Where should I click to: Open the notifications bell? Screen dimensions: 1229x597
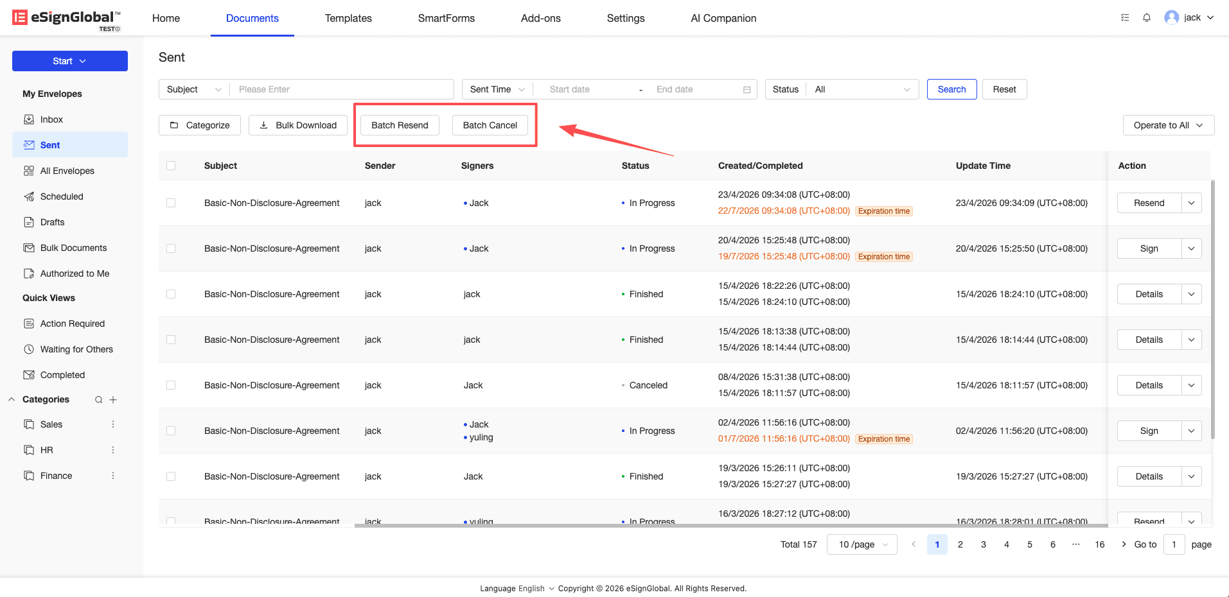(x=1147, y=18)
